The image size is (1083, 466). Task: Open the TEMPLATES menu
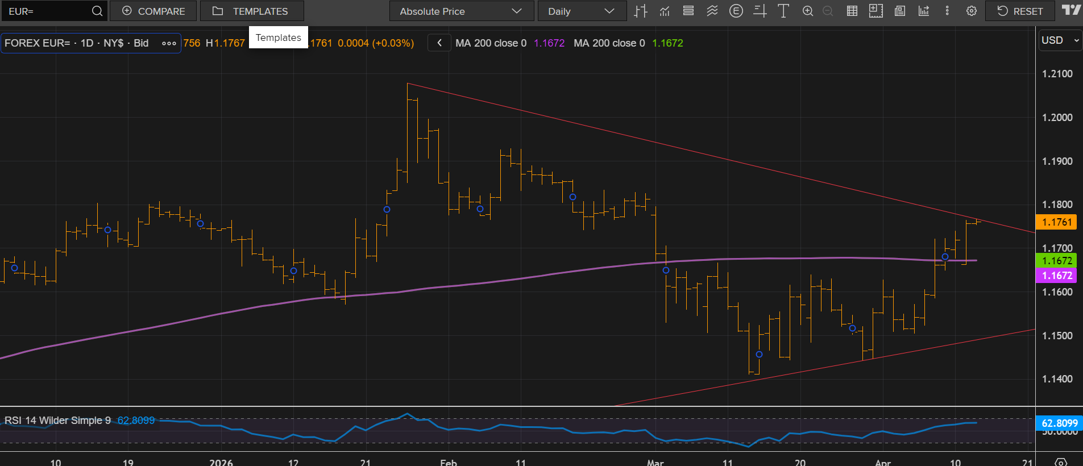tap(252, 11)
